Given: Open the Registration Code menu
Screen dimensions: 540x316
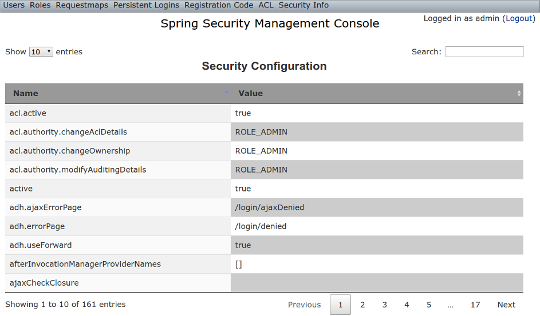Looking at the screenshot, I should tap(219, 5).
